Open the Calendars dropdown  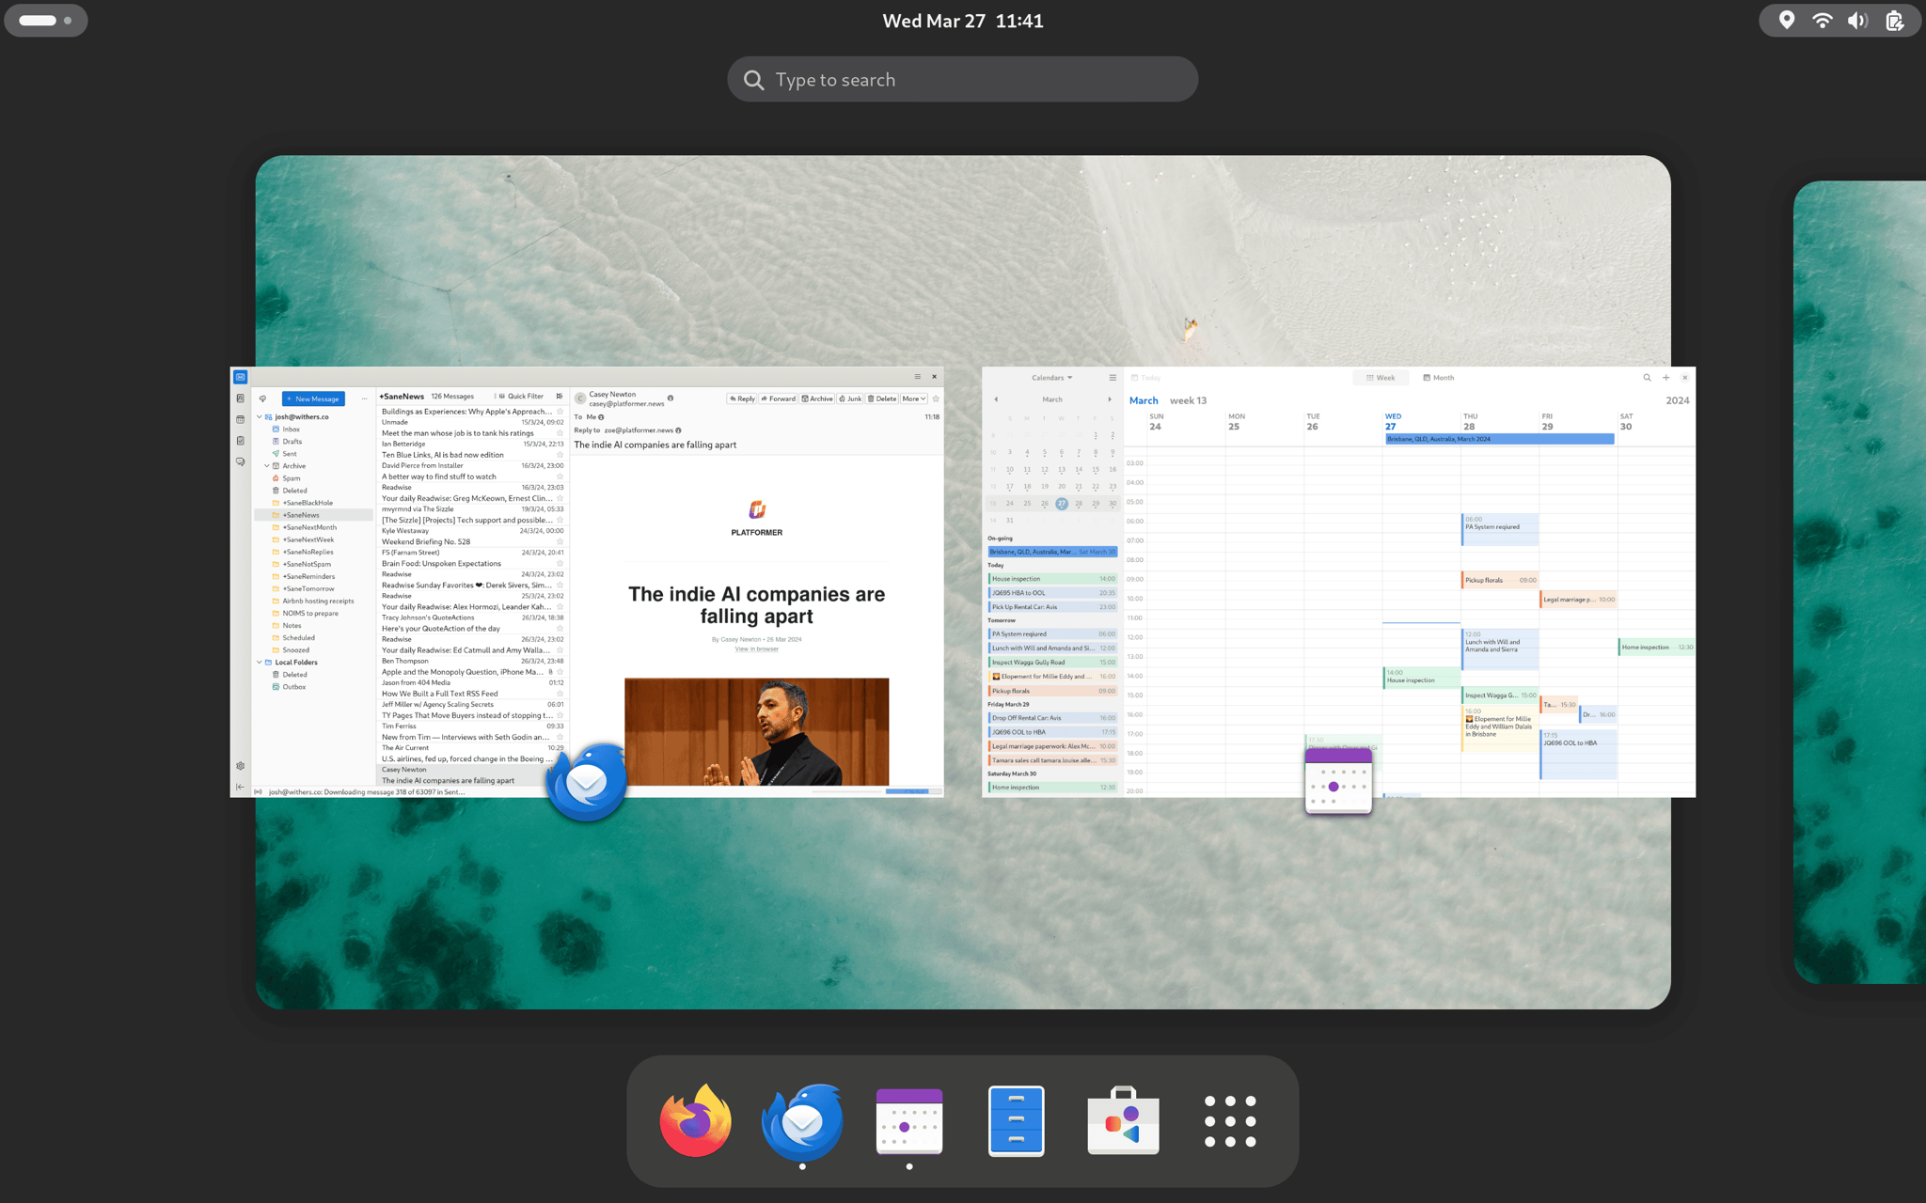click(1051, 378)
